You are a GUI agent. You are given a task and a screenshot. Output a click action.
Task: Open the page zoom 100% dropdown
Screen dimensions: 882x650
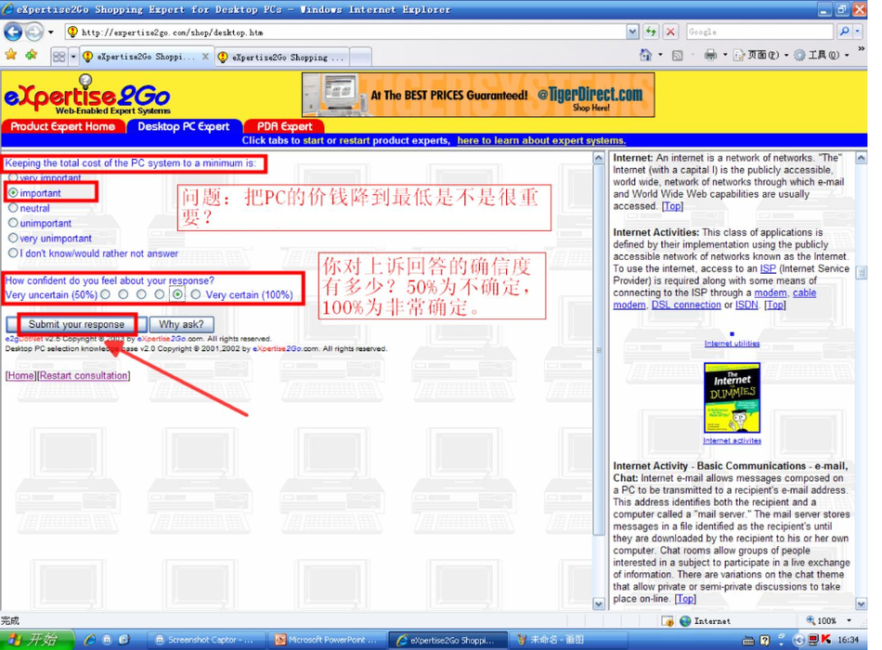(849, 620)
